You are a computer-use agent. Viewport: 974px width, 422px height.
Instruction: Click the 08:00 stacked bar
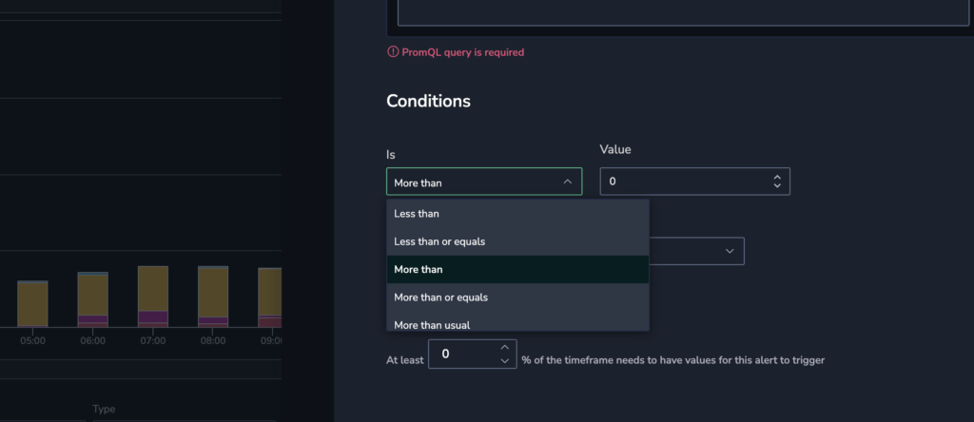[212, 297]
